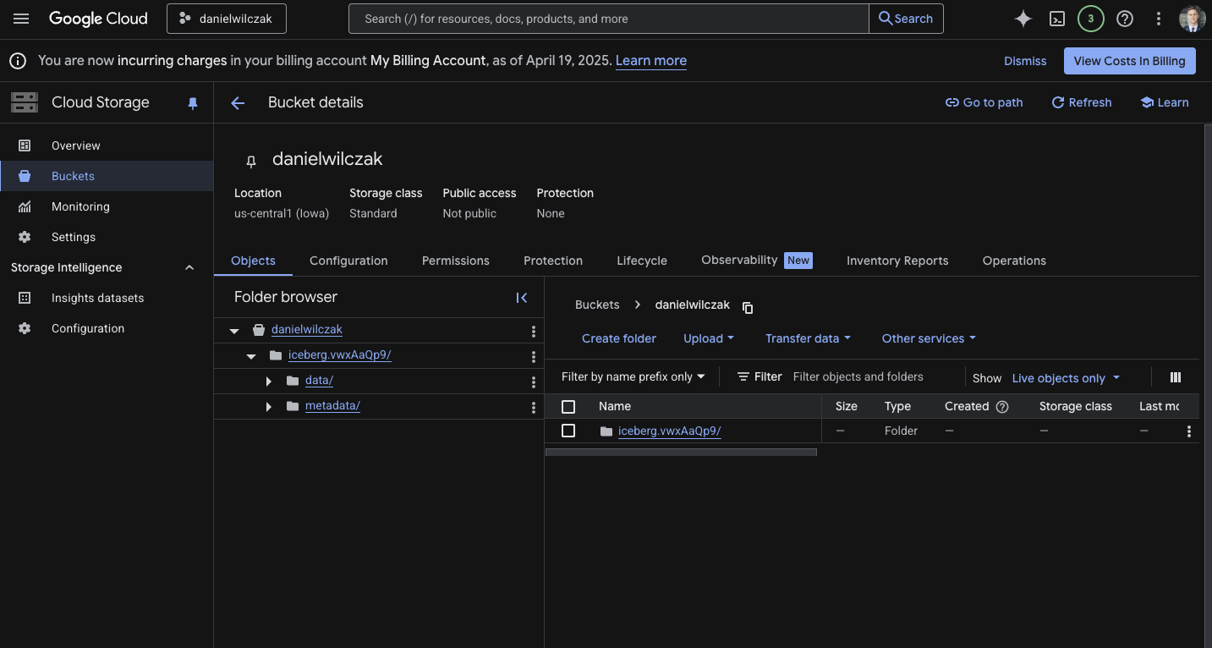Click the Create folder button
This screenshot has height=648, width=1212.
(619, 338)
